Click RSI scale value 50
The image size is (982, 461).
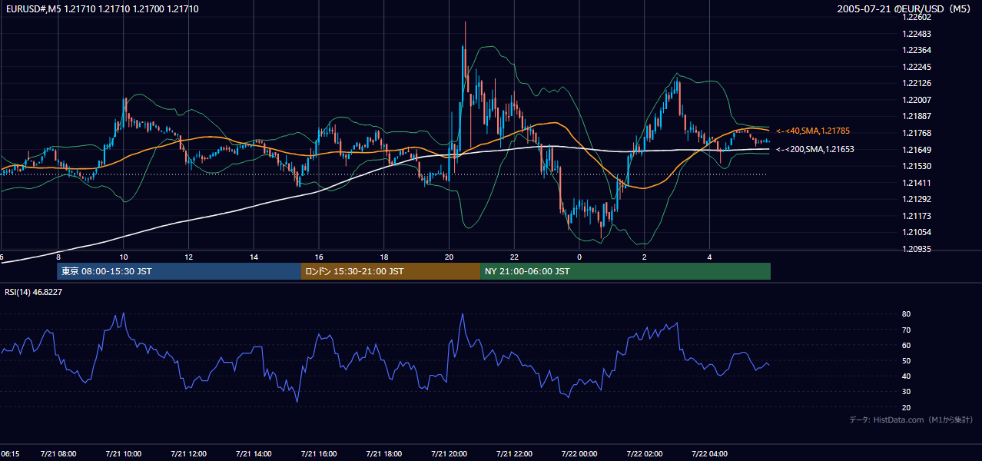(x=907, y=360)
